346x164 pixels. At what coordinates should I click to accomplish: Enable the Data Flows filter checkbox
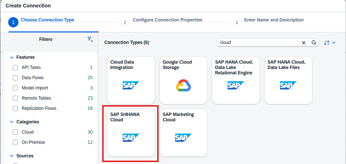coord(15,78)
